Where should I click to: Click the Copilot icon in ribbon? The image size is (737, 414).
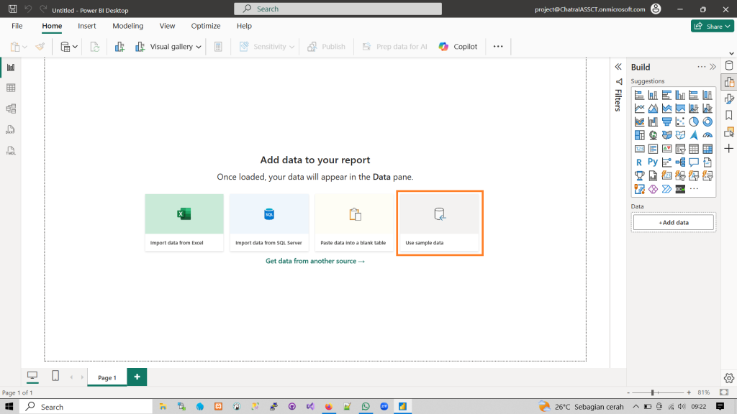click(x=458, y=47)
